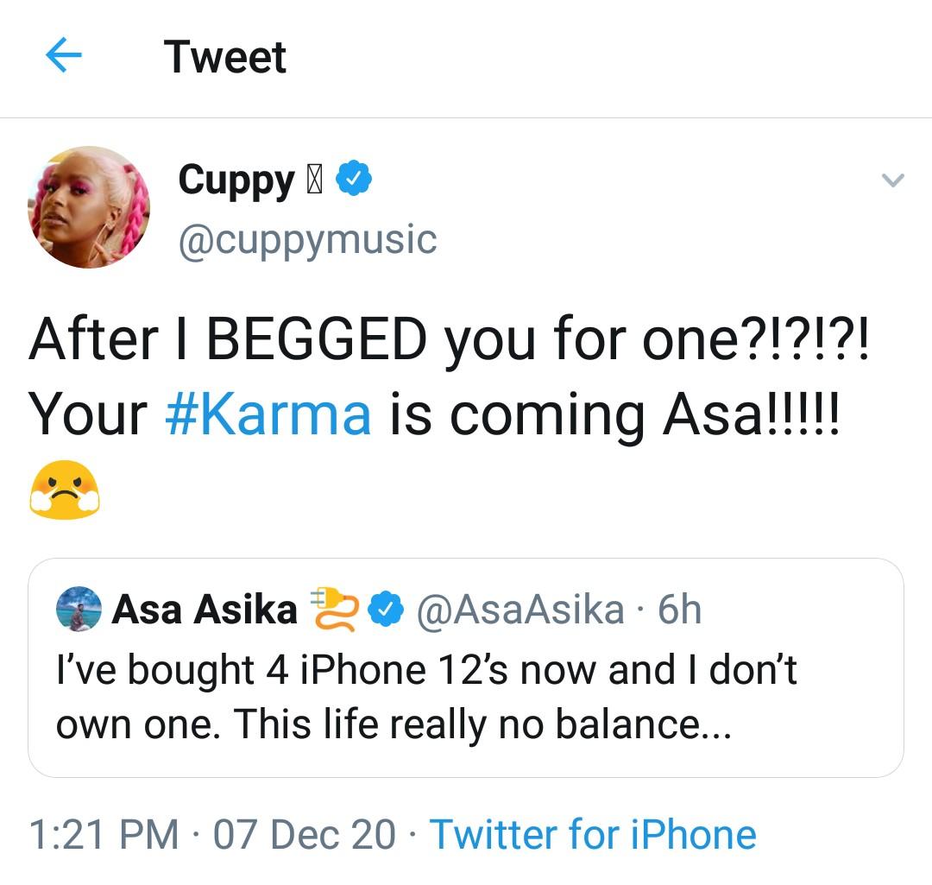Tap the 1:21 PM · 07 Dec 20 timestamp
The height and width of the screenshot is (885, 932).
coord(212,834)
